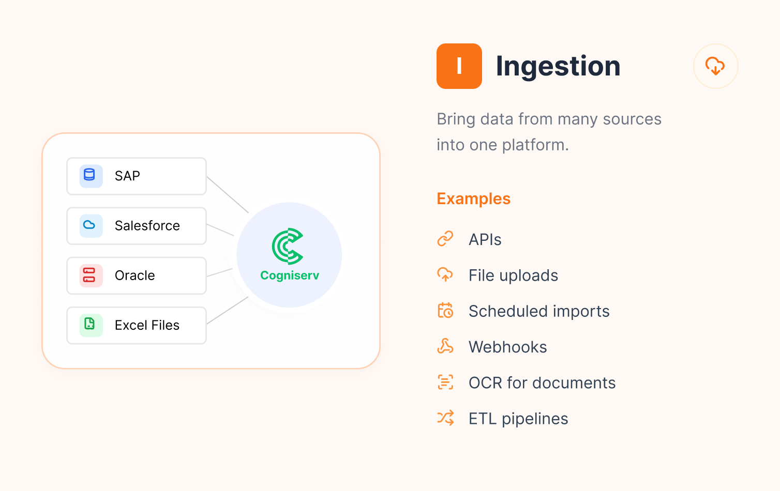Click the Excel Files document icon
Image resolution: width=780 pixels, height=491 pixels.
click(x=91, y=325)
